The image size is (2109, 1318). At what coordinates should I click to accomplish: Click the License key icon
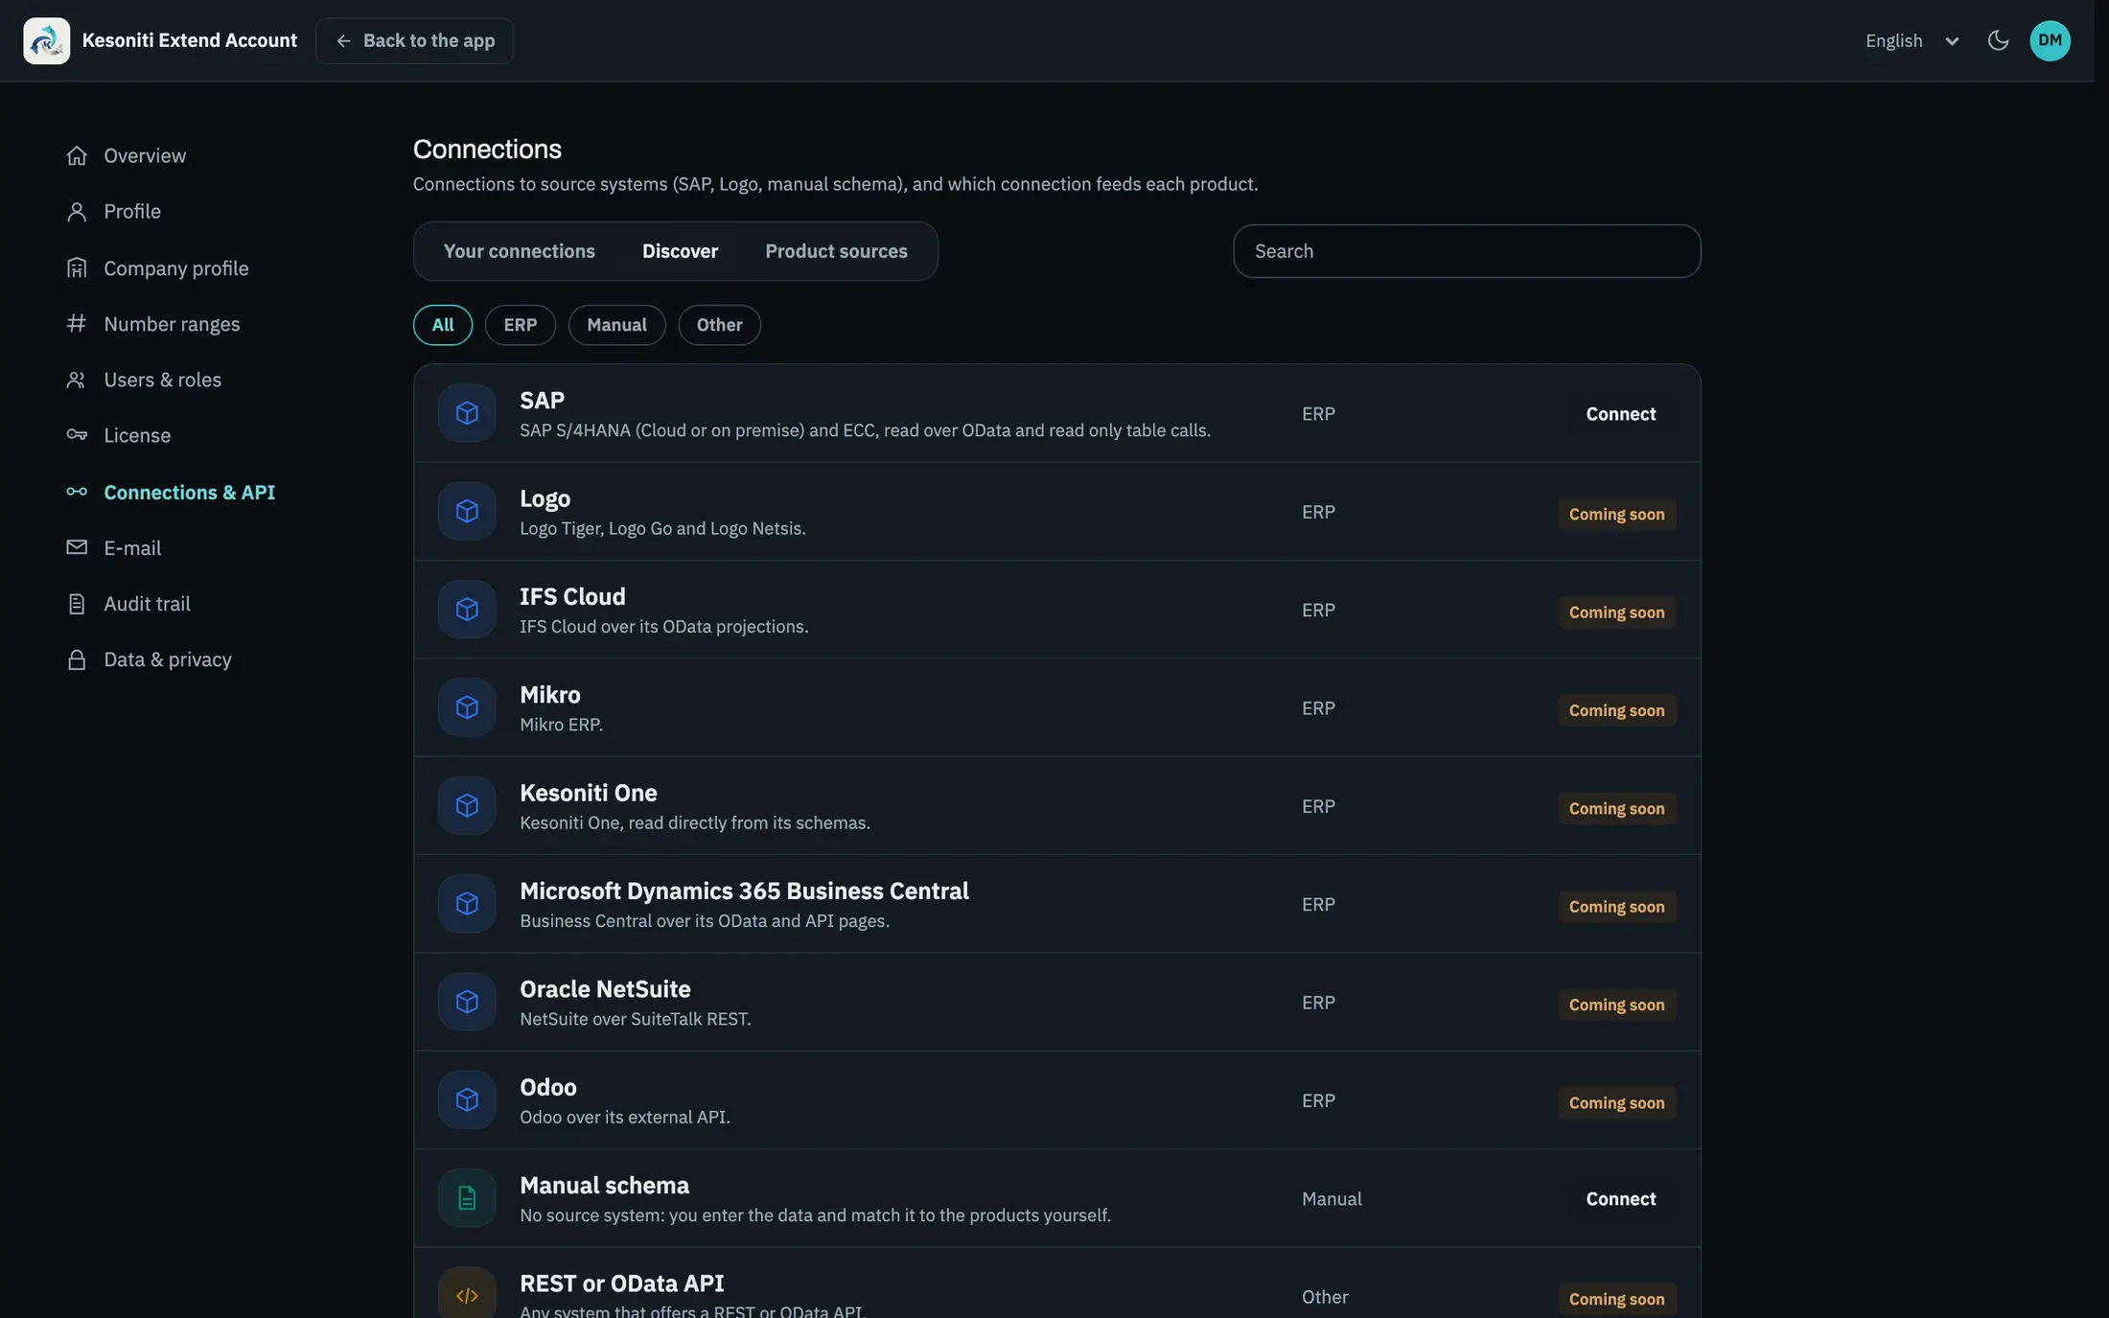tap(77, 435)
